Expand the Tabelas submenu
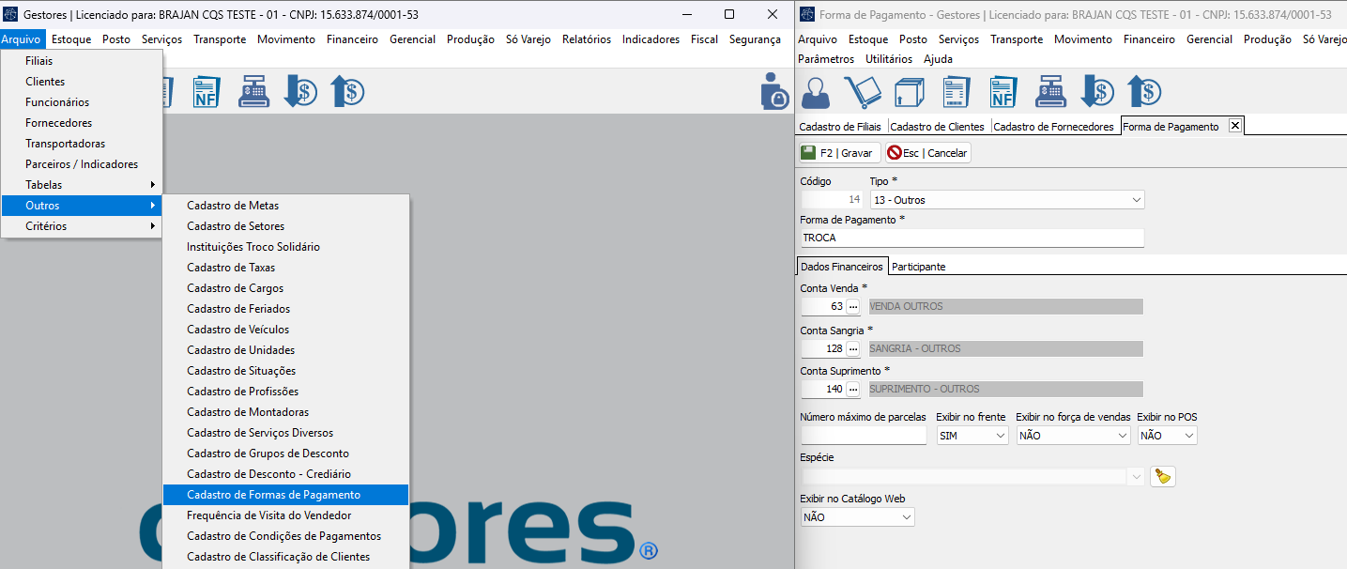 (82, 185)
